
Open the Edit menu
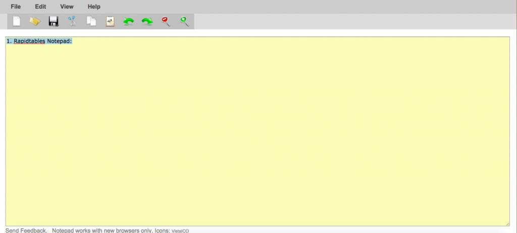pyautogui.click(x=40, y=7)
